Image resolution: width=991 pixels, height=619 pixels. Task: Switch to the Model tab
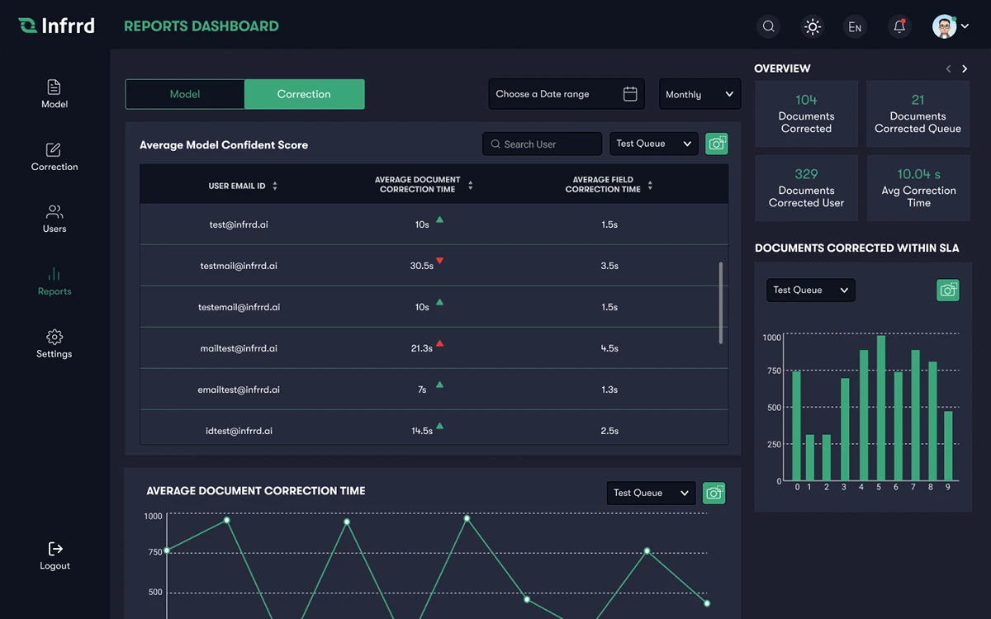(185, 94)
